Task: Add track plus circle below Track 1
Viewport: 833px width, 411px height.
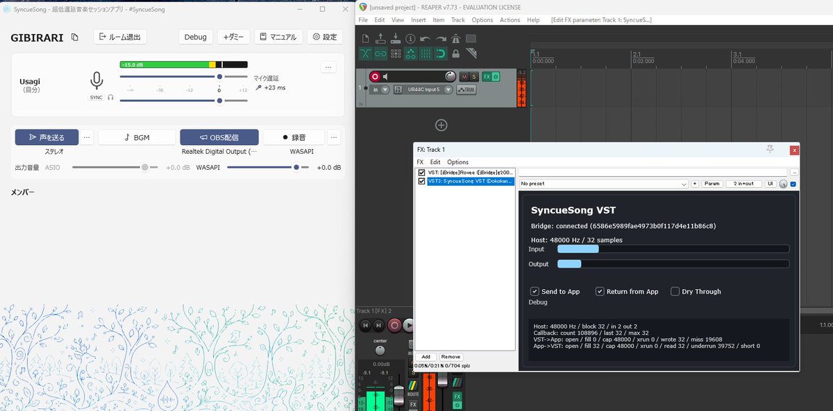Action: click(441, 125)
